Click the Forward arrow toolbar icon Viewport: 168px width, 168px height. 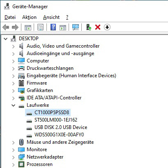(x=15, y=27)
